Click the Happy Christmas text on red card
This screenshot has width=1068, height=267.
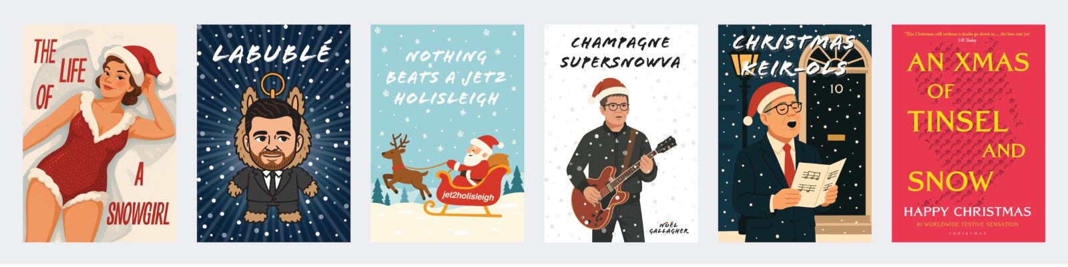point(967,212)
